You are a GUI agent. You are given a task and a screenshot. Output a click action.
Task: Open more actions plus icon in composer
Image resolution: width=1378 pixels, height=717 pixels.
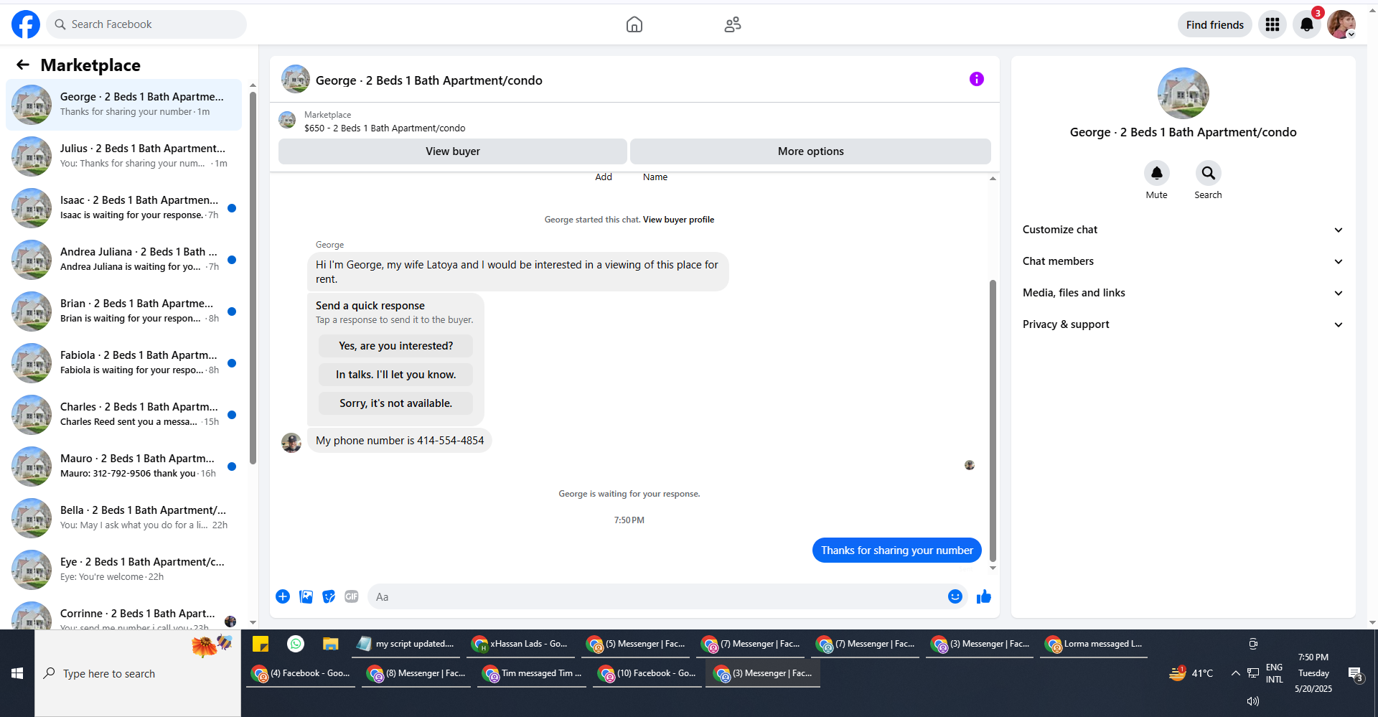tap(283, 596)
